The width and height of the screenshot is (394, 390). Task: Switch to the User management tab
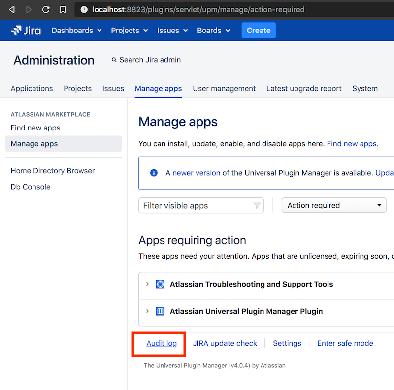click(x=224, y=89)
